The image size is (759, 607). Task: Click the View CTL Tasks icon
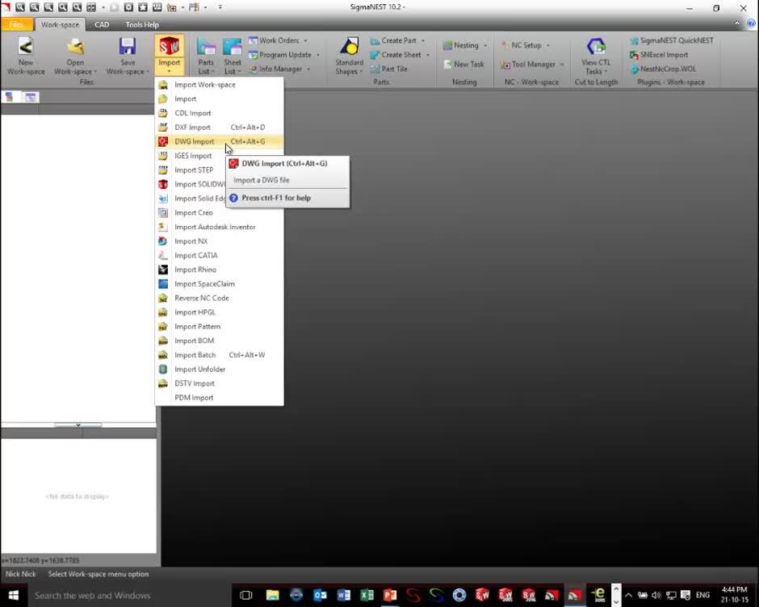[596, 48]
